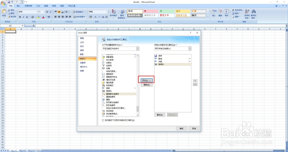Viewport: 288px width, 152px height.
Task: Select 照相机 in quick access toolbar list
Action: point(173,64)
